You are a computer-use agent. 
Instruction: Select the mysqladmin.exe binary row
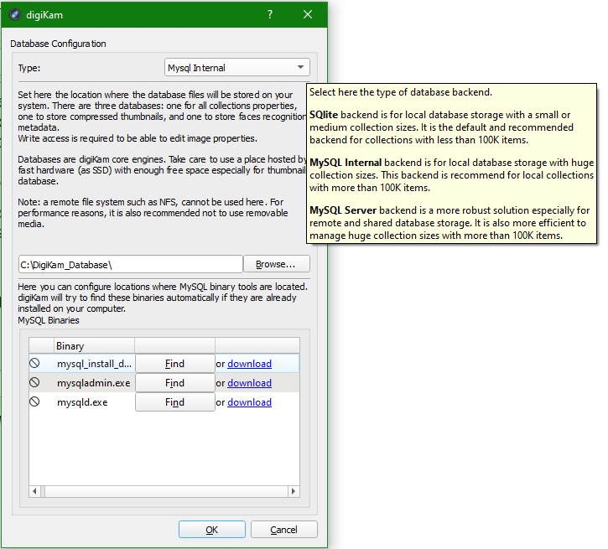pos(164,383)
